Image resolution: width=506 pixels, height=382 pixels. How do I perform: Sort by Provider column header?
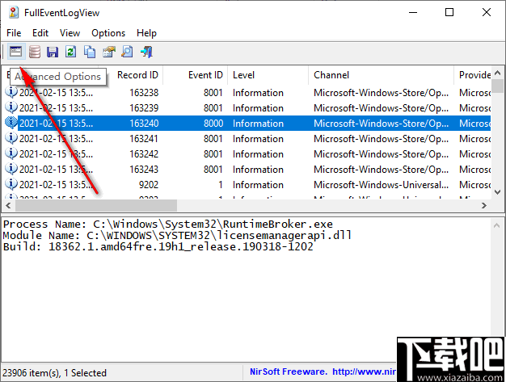pos(474,75)
